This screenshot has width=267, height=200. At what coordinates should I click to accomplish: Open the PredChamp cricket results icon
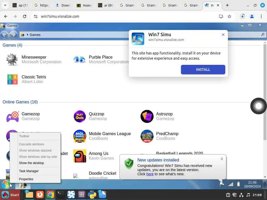(147, 136)
